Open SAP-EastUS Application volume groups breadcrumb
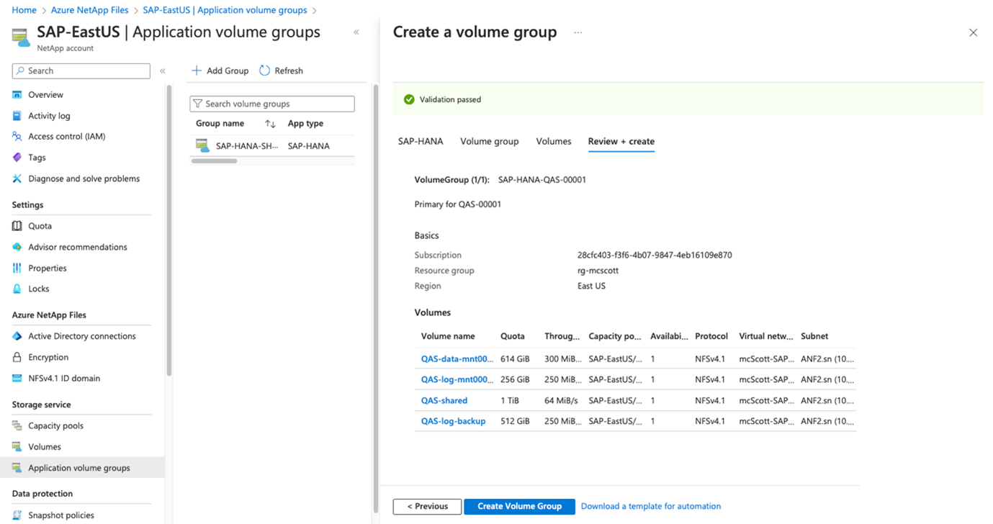 225,10
